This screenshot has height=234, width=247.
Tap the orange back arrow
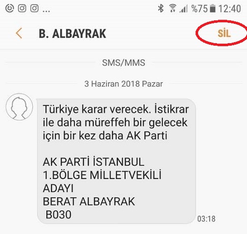(19, 34)
